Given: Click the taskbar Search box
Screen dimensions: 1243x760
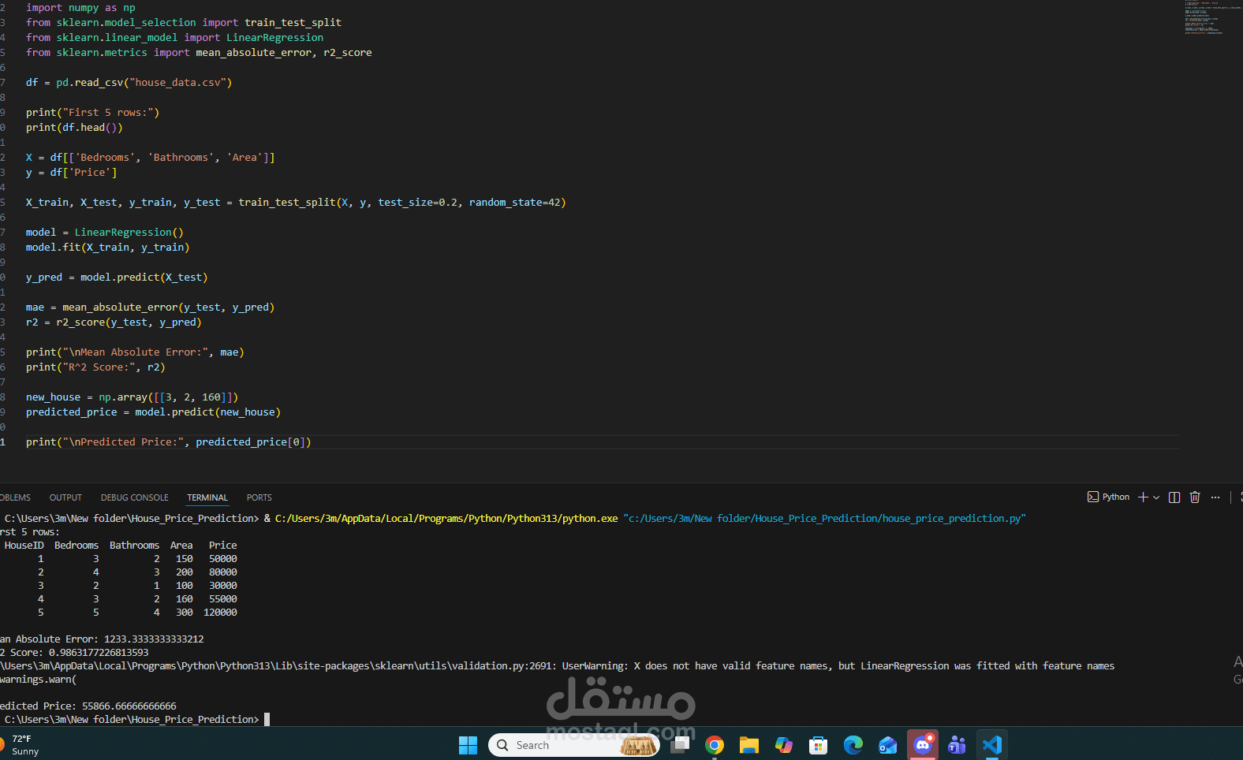Looking at the screenshot, I should 574,745.
